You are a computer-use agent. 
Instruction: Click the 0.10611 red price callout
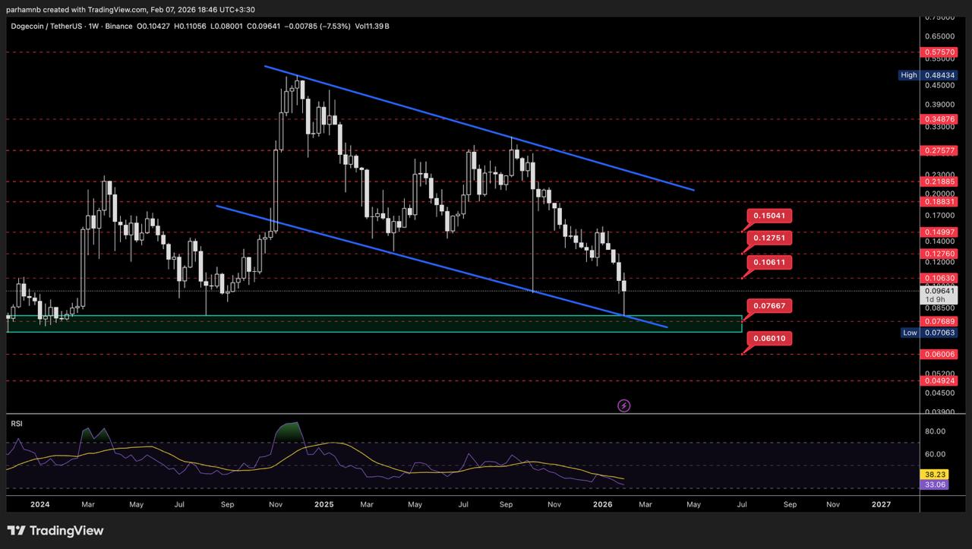point(772,262)
